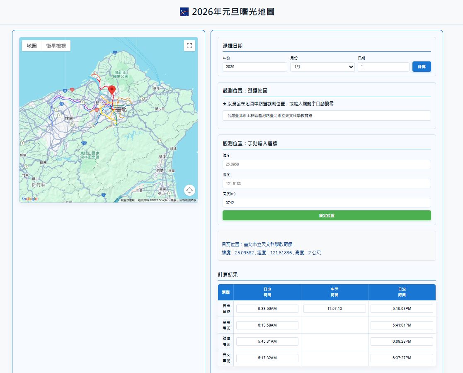
Task: Select the 緯度 latitude field
Action: (x=327, y=164)
